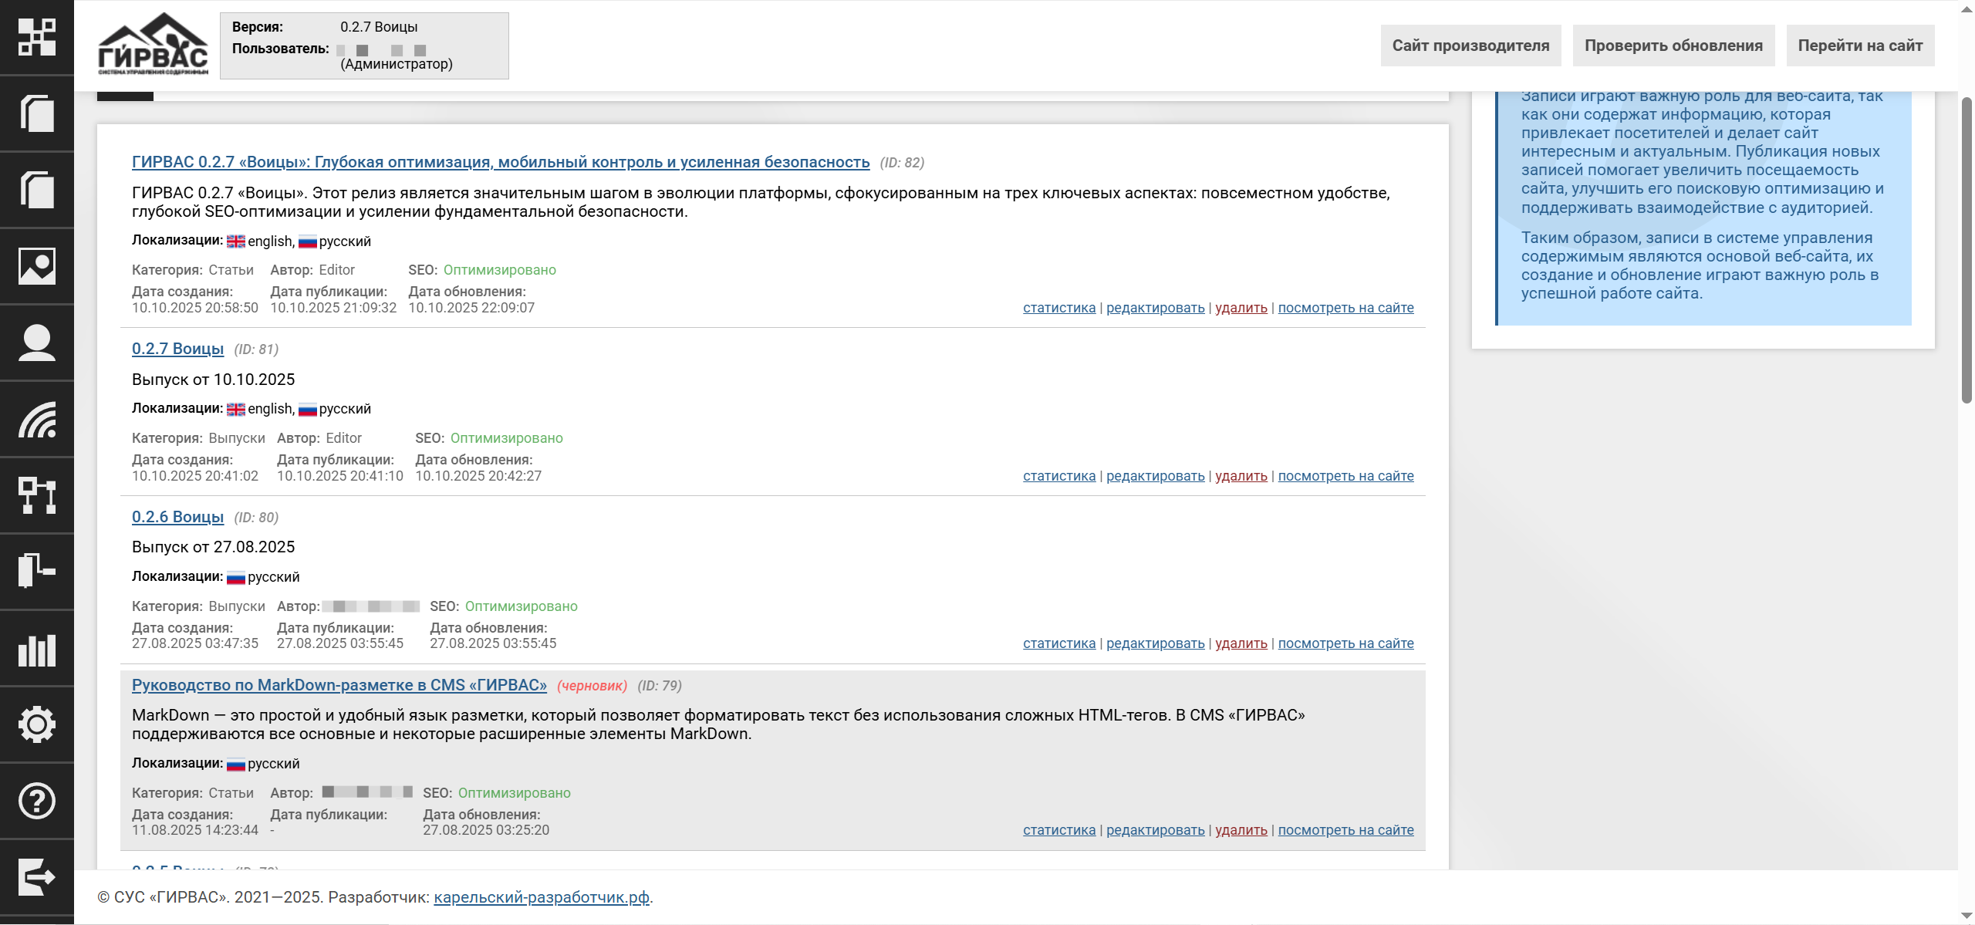Viewport: 1975px width, 925px height.
Task: Open Руководство по MarkDown-разметке draft link
Action: tap(339, 685)
